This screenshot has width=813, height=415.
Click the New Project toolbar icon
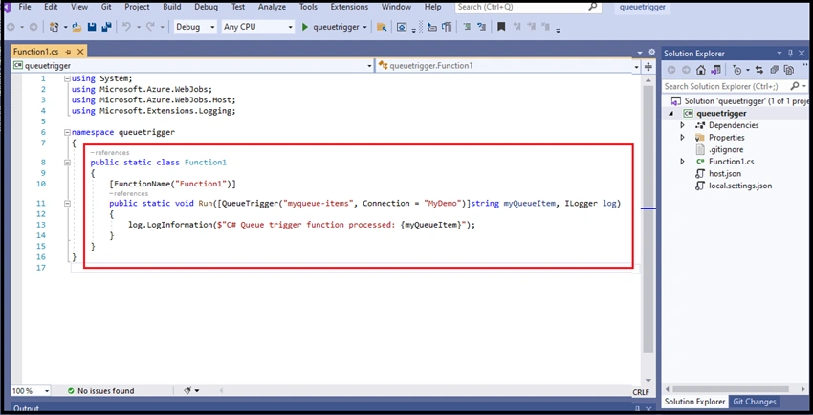click(54, 27)
